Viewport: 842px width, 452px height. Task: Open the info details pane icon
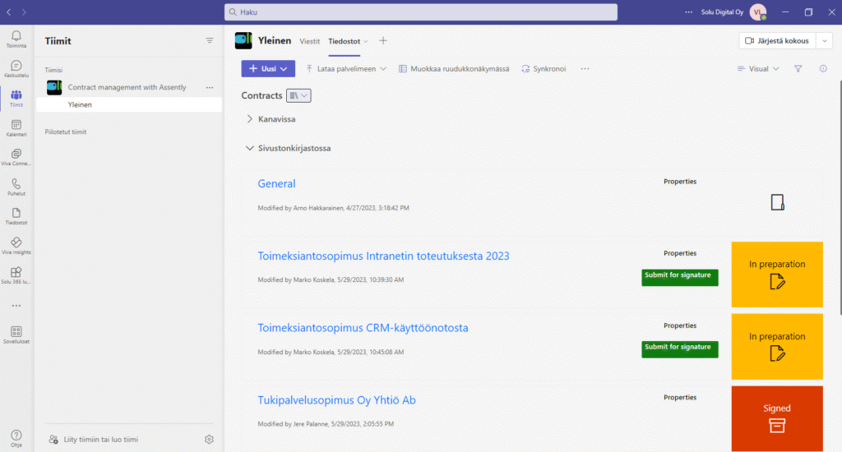click(x=823, y=69)
